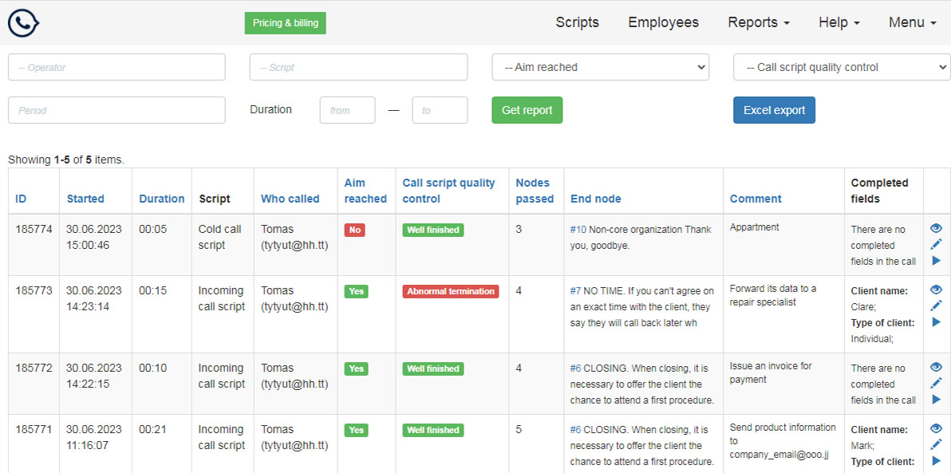Click the Get report button
The height and width of the screenshot is (473, 951).
coord(527,110)
